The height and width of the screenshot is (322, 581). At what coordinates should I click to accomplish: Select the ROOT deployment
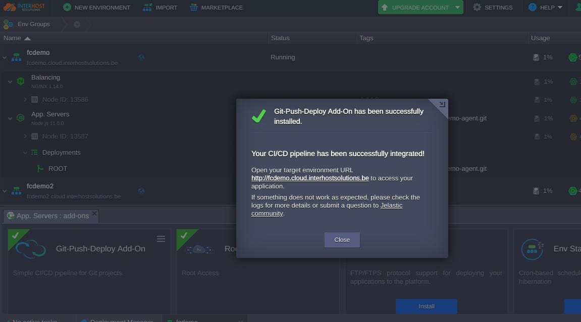point(58,169)
